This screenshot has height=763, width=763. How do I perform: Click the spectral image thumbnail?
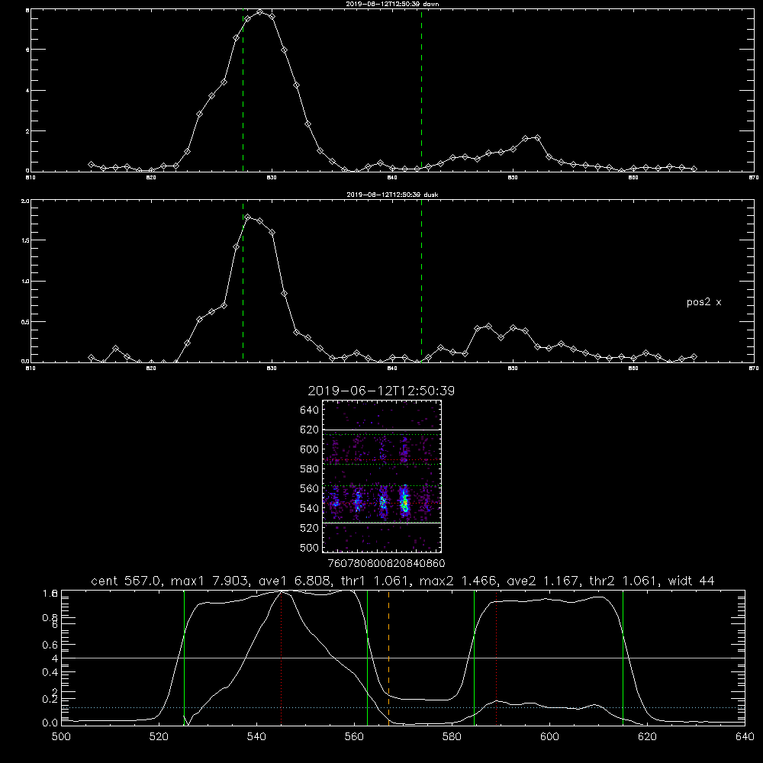(381, 476)
